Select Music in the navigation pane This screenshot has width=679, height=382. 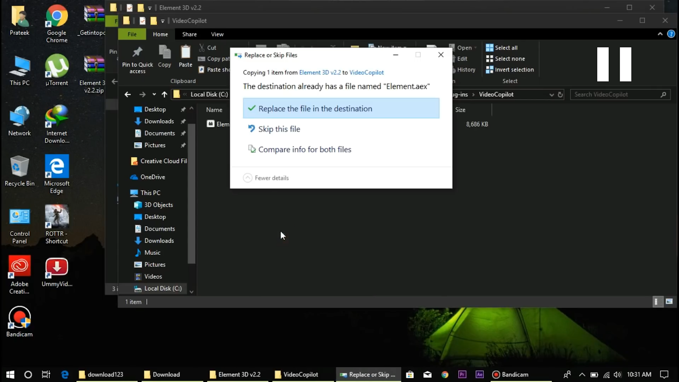coord(148,253)
